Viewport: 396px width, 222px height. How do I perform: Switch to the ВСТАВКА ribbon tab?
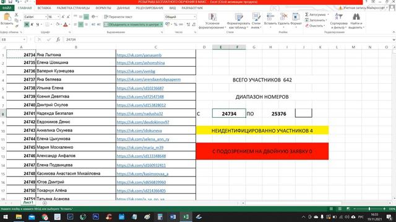(x=44, y=8)
